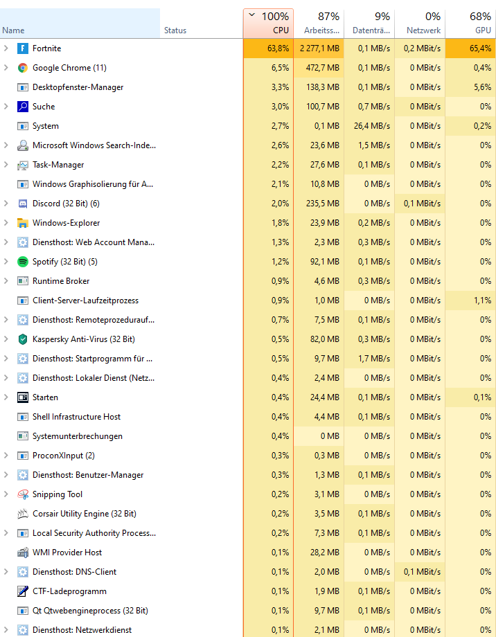The image size is (496, 637).
Task: Click the Local Security Authority Process icon
Action: (x=23, y=533)
